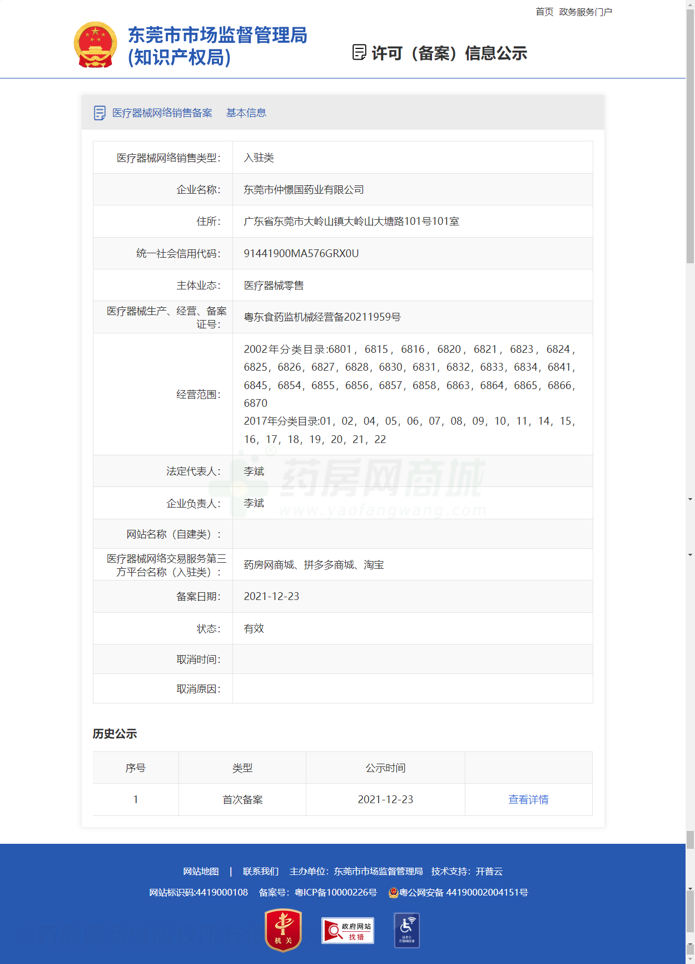Click the document icon beside 许可（备案）信息公示
The width and height of the screenshot is (695, 964).
point(359,52)
